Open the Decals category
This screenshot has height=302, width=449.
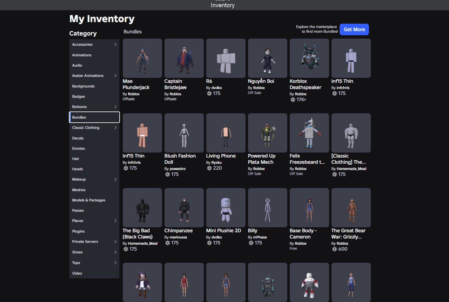coord(94,138)
